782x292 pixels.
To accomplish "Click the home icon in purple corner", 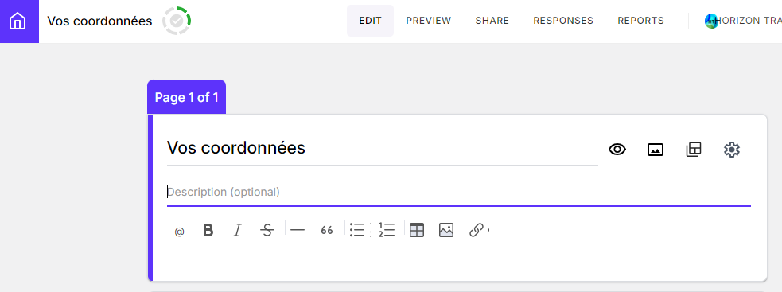I will tap(18, 21).
